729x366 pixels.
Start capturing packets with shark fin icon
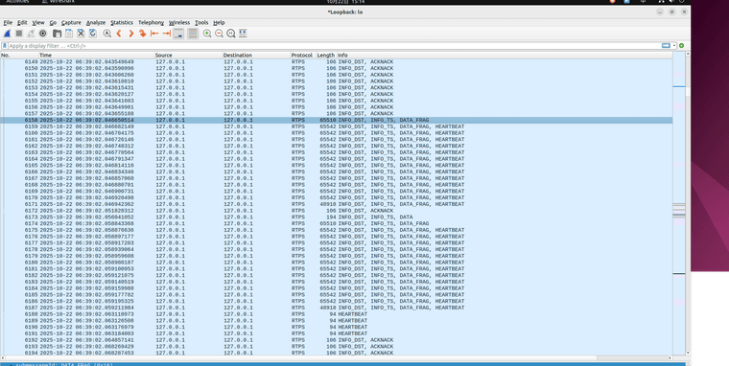[x=7, y=34]
